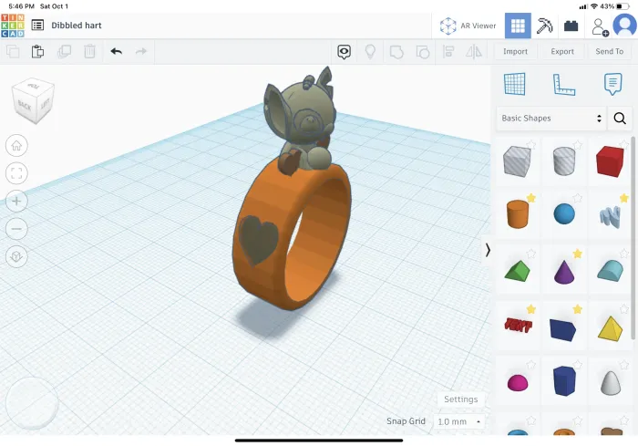Click the shapes panel scrollbar

(x=633, y=238)
